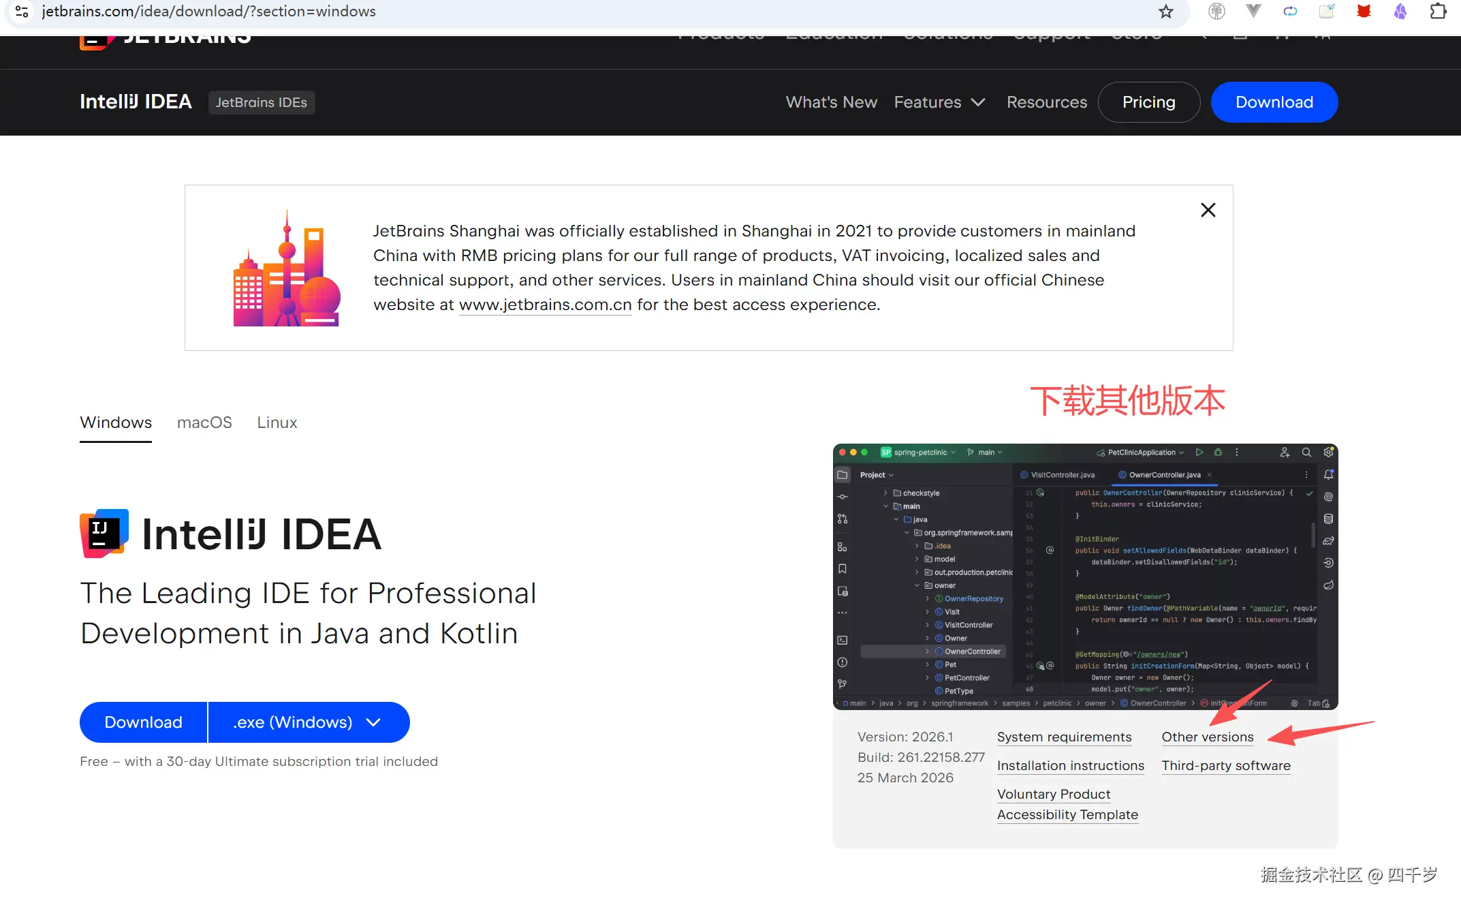Click the red cat extension icon
Screen dimensions: 1461x907
click(1364, 12)
